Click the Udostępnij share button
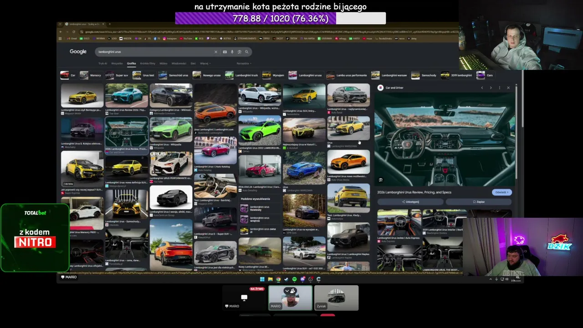The image size is (583, 328). coord(410,202)
